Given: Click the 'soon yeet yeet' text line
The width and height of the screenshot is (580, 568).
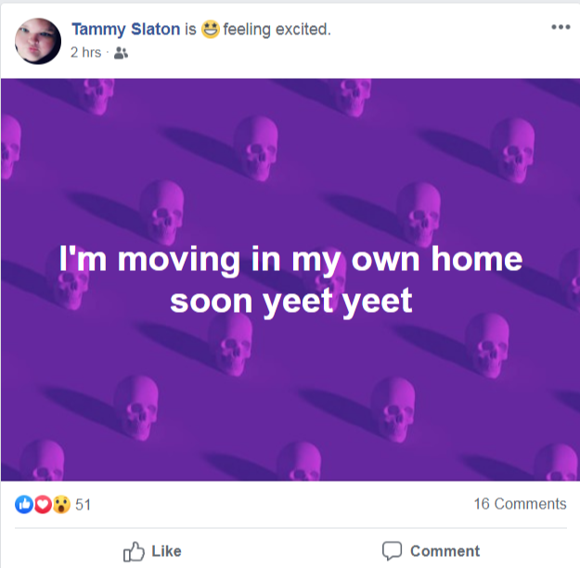Looking at the screenshot, I should pyautogui.click(x=291, y=303).
